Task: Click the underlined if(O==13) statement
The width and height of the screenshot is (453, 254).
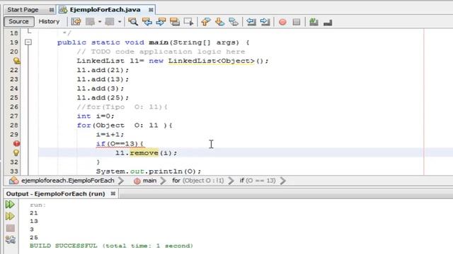Action: [120, 143]
